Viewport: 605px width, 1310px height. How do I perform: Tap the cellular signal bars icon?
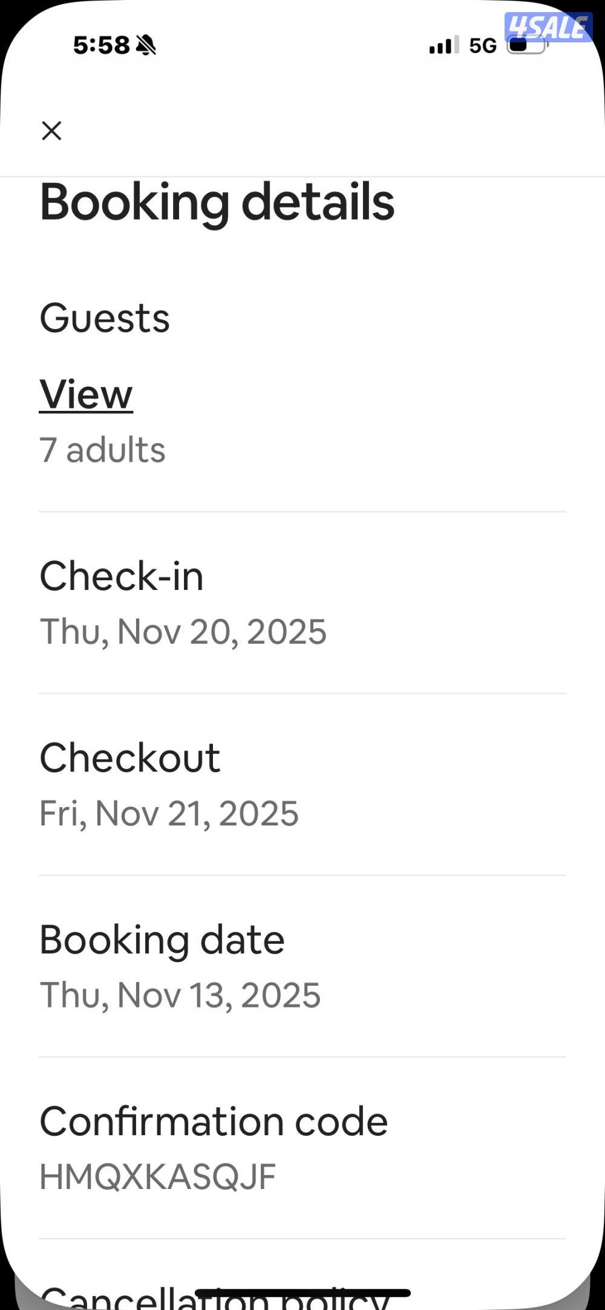pos(443,45)
